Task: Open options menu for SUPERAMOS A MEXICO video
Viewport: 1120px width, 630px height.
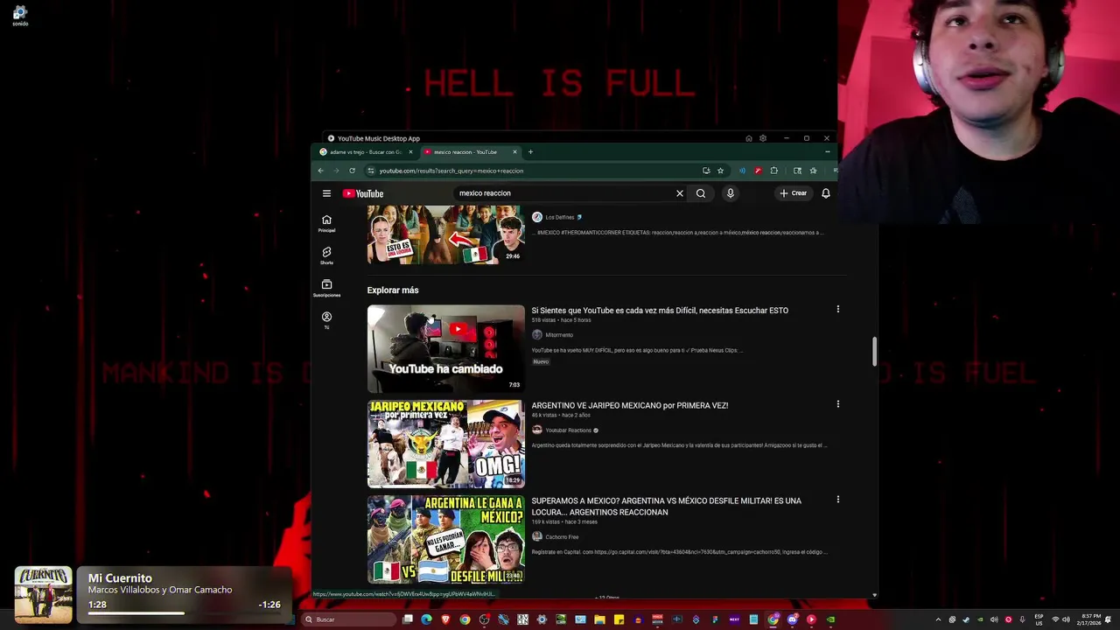Action: 837,500
